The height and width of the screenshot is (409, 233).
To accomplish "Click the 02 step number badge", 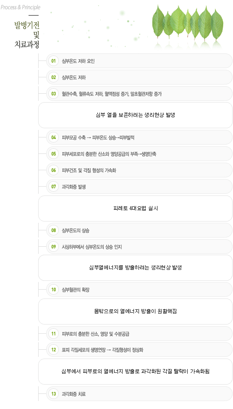I will pyautogui.click(x=53, y=77).
